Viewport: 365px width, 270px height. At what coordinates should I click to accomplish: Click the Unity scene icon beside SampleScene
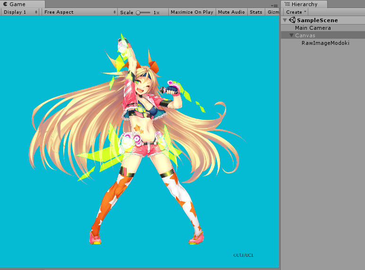(292, 20)
